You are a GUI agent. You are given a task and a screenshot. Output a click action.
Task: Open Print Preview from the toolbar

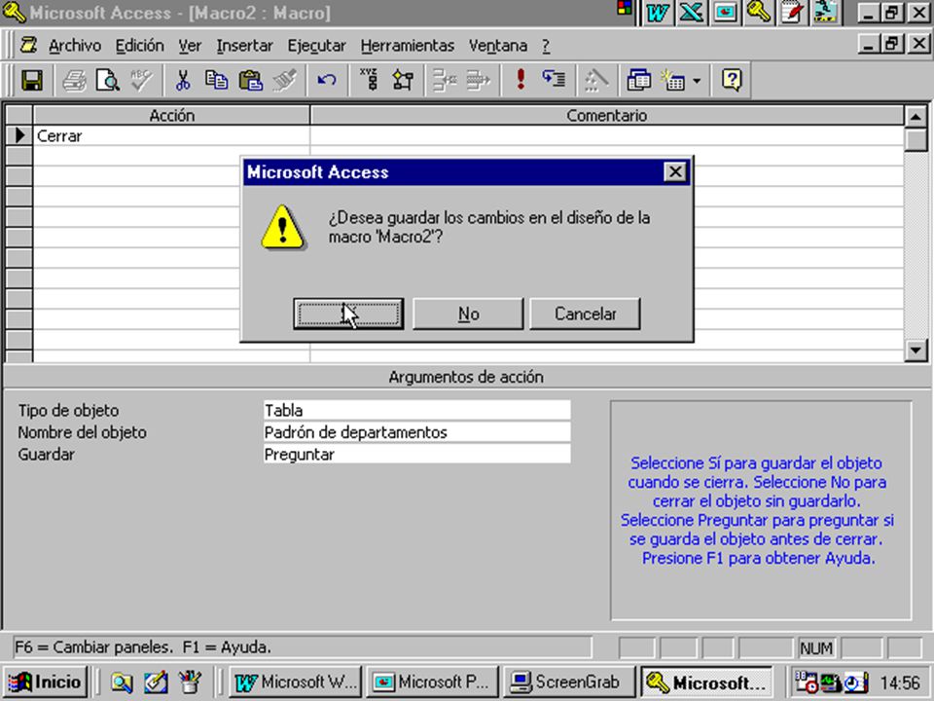pos(108,80)
